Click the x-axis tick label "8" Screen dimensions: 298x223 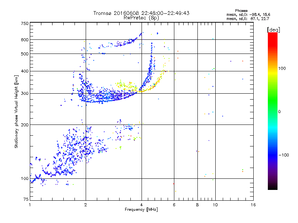tap(197, 205)
